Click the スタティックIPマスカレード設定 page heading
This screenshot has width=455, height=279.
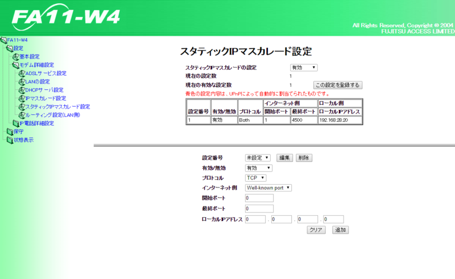246,52
